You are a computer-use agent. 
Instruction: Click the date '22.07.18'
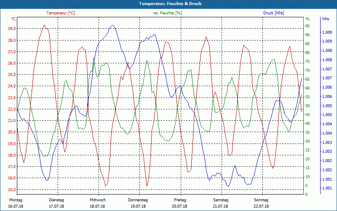point(261,206)
